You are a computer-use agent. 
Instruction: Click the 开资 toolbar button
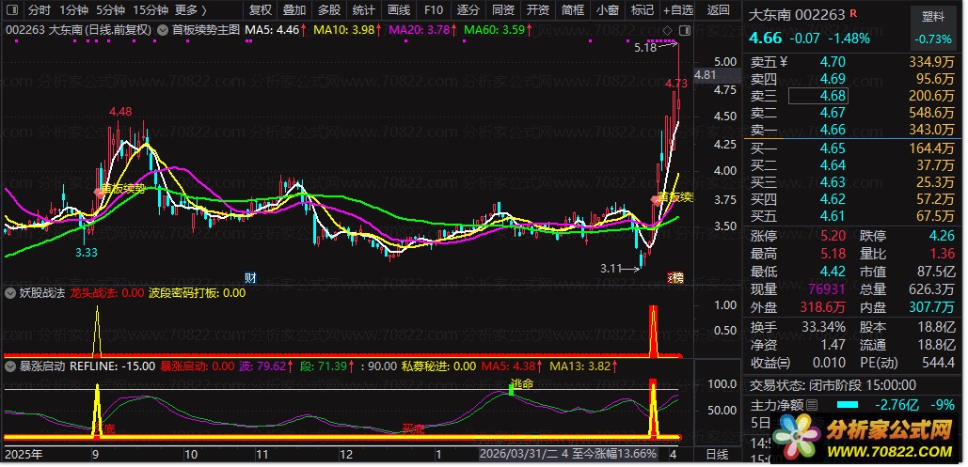click(538, 10)
